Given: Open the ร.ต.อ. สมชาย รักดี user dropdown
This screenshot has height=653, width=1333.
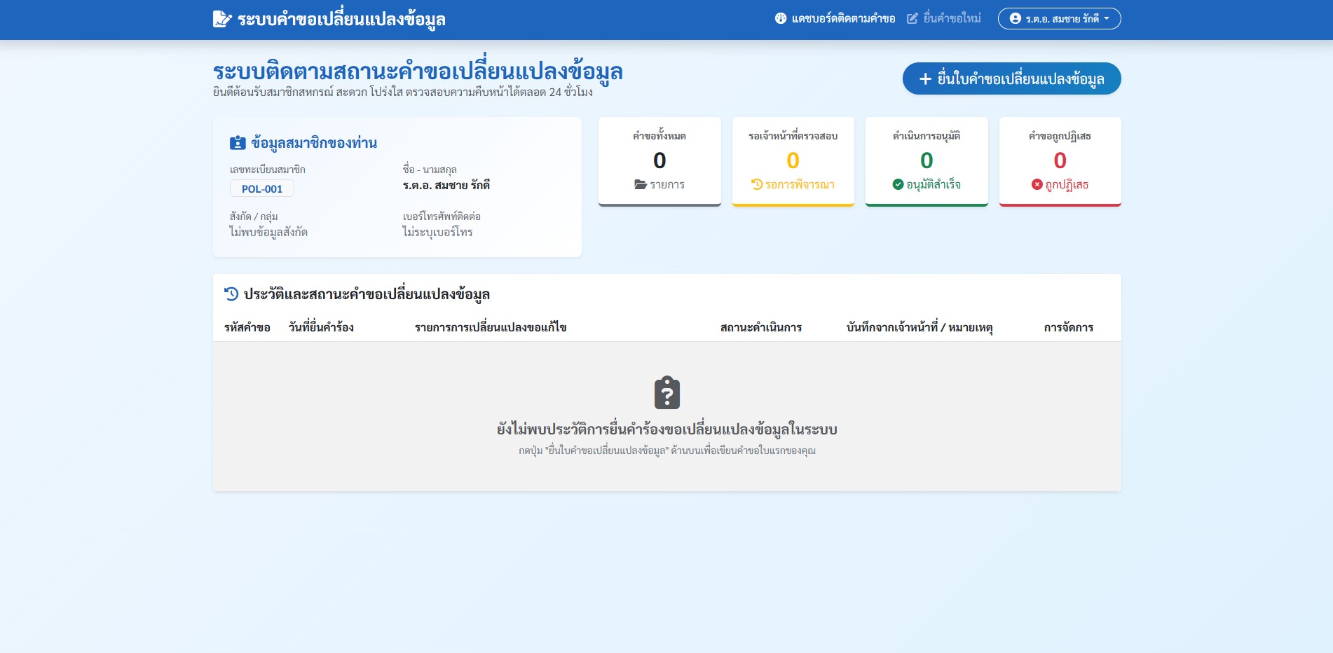Looking at the screenshot, I should coord(1059,18).
